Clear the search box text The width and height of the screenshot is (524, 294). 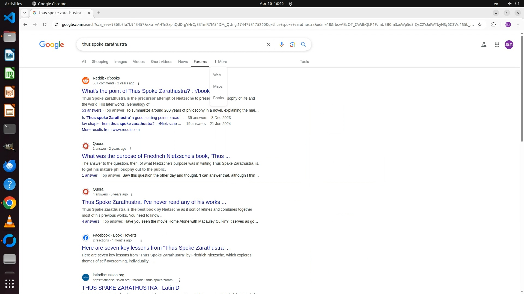(x=268, y=44)
